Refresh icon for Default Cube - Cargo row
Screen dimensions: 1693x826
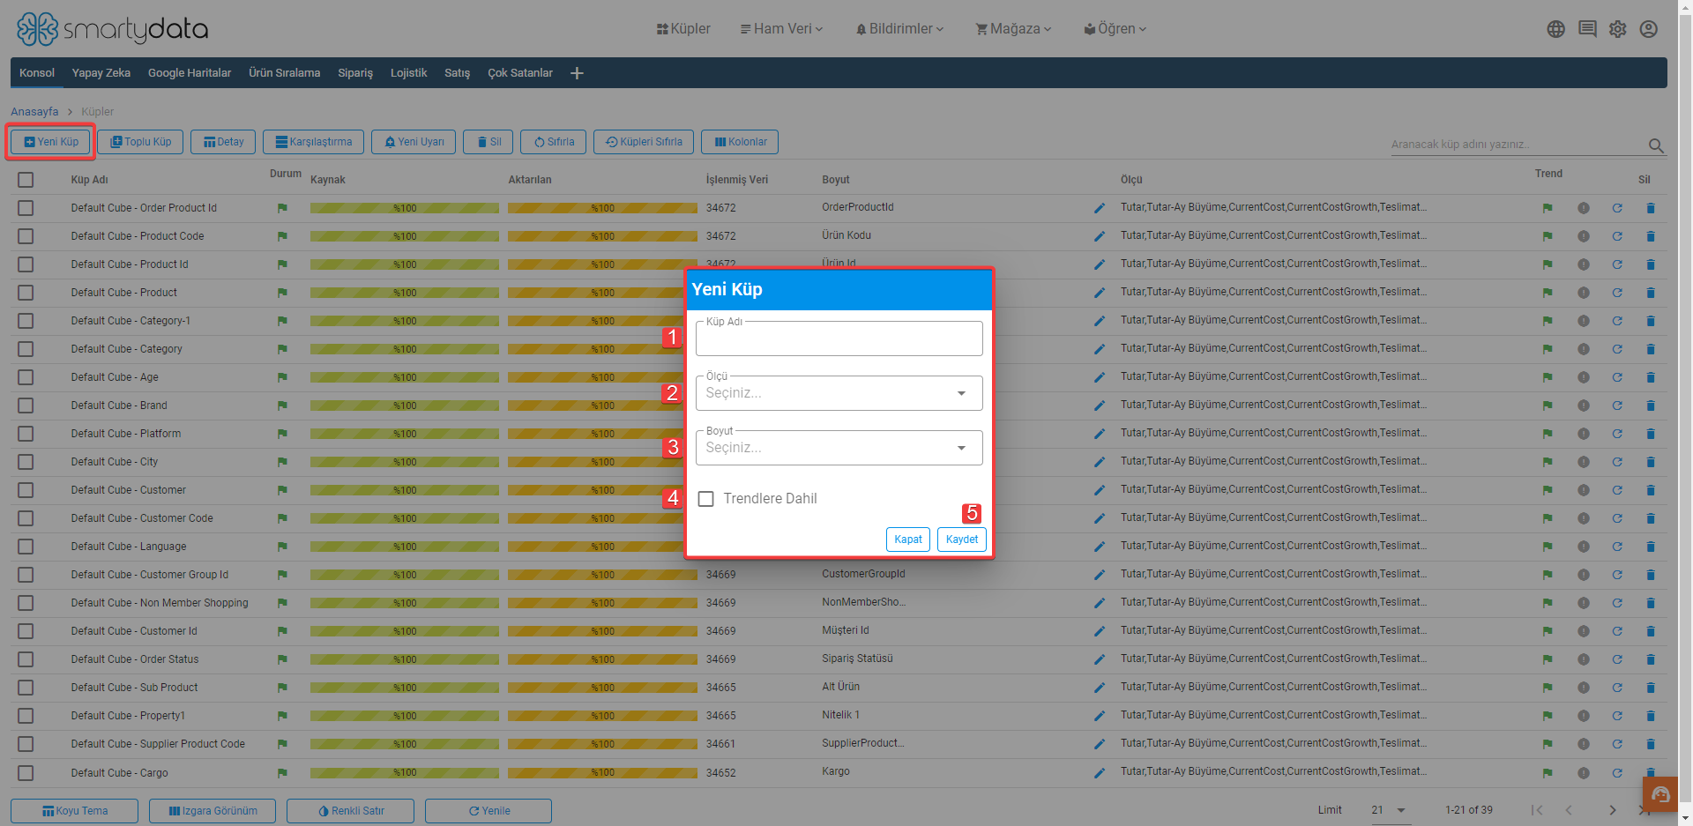click(1616, 773)
